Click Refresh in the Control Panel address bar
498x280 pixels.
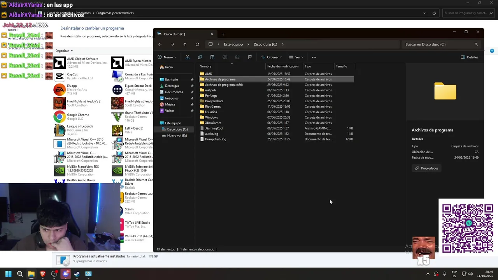[x=434, y=13]
